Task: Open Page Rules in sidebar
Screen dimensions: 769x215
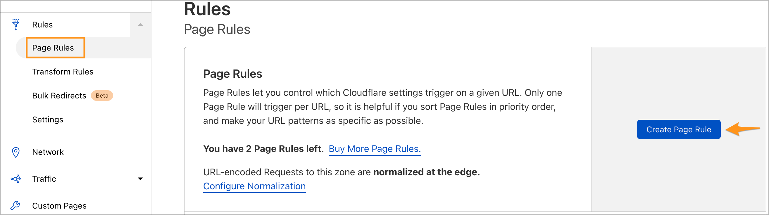Action: point(53,48)
